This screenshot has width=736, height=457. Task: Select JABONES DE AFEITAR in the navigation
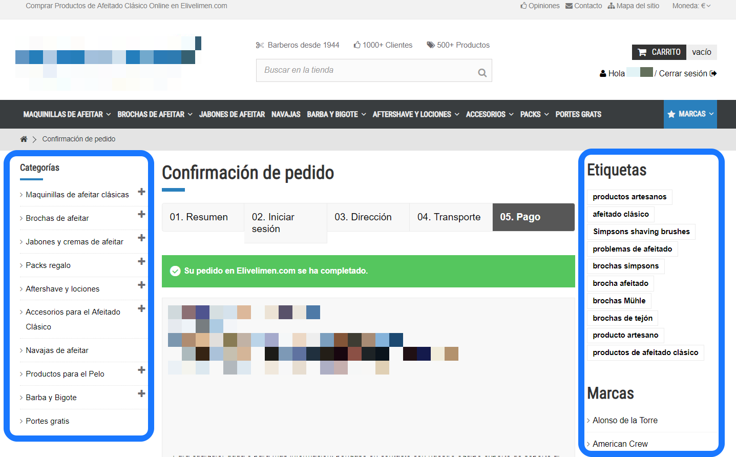tap(232, 114)
